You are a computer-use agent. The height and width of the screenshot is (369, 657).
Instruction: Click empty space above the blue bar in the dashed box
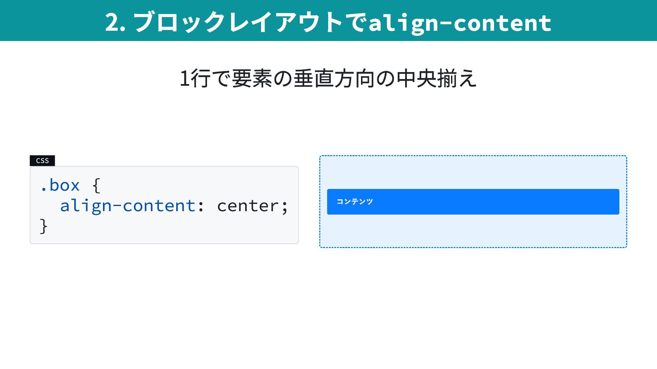pyautogui.click(x=473, y=173)
